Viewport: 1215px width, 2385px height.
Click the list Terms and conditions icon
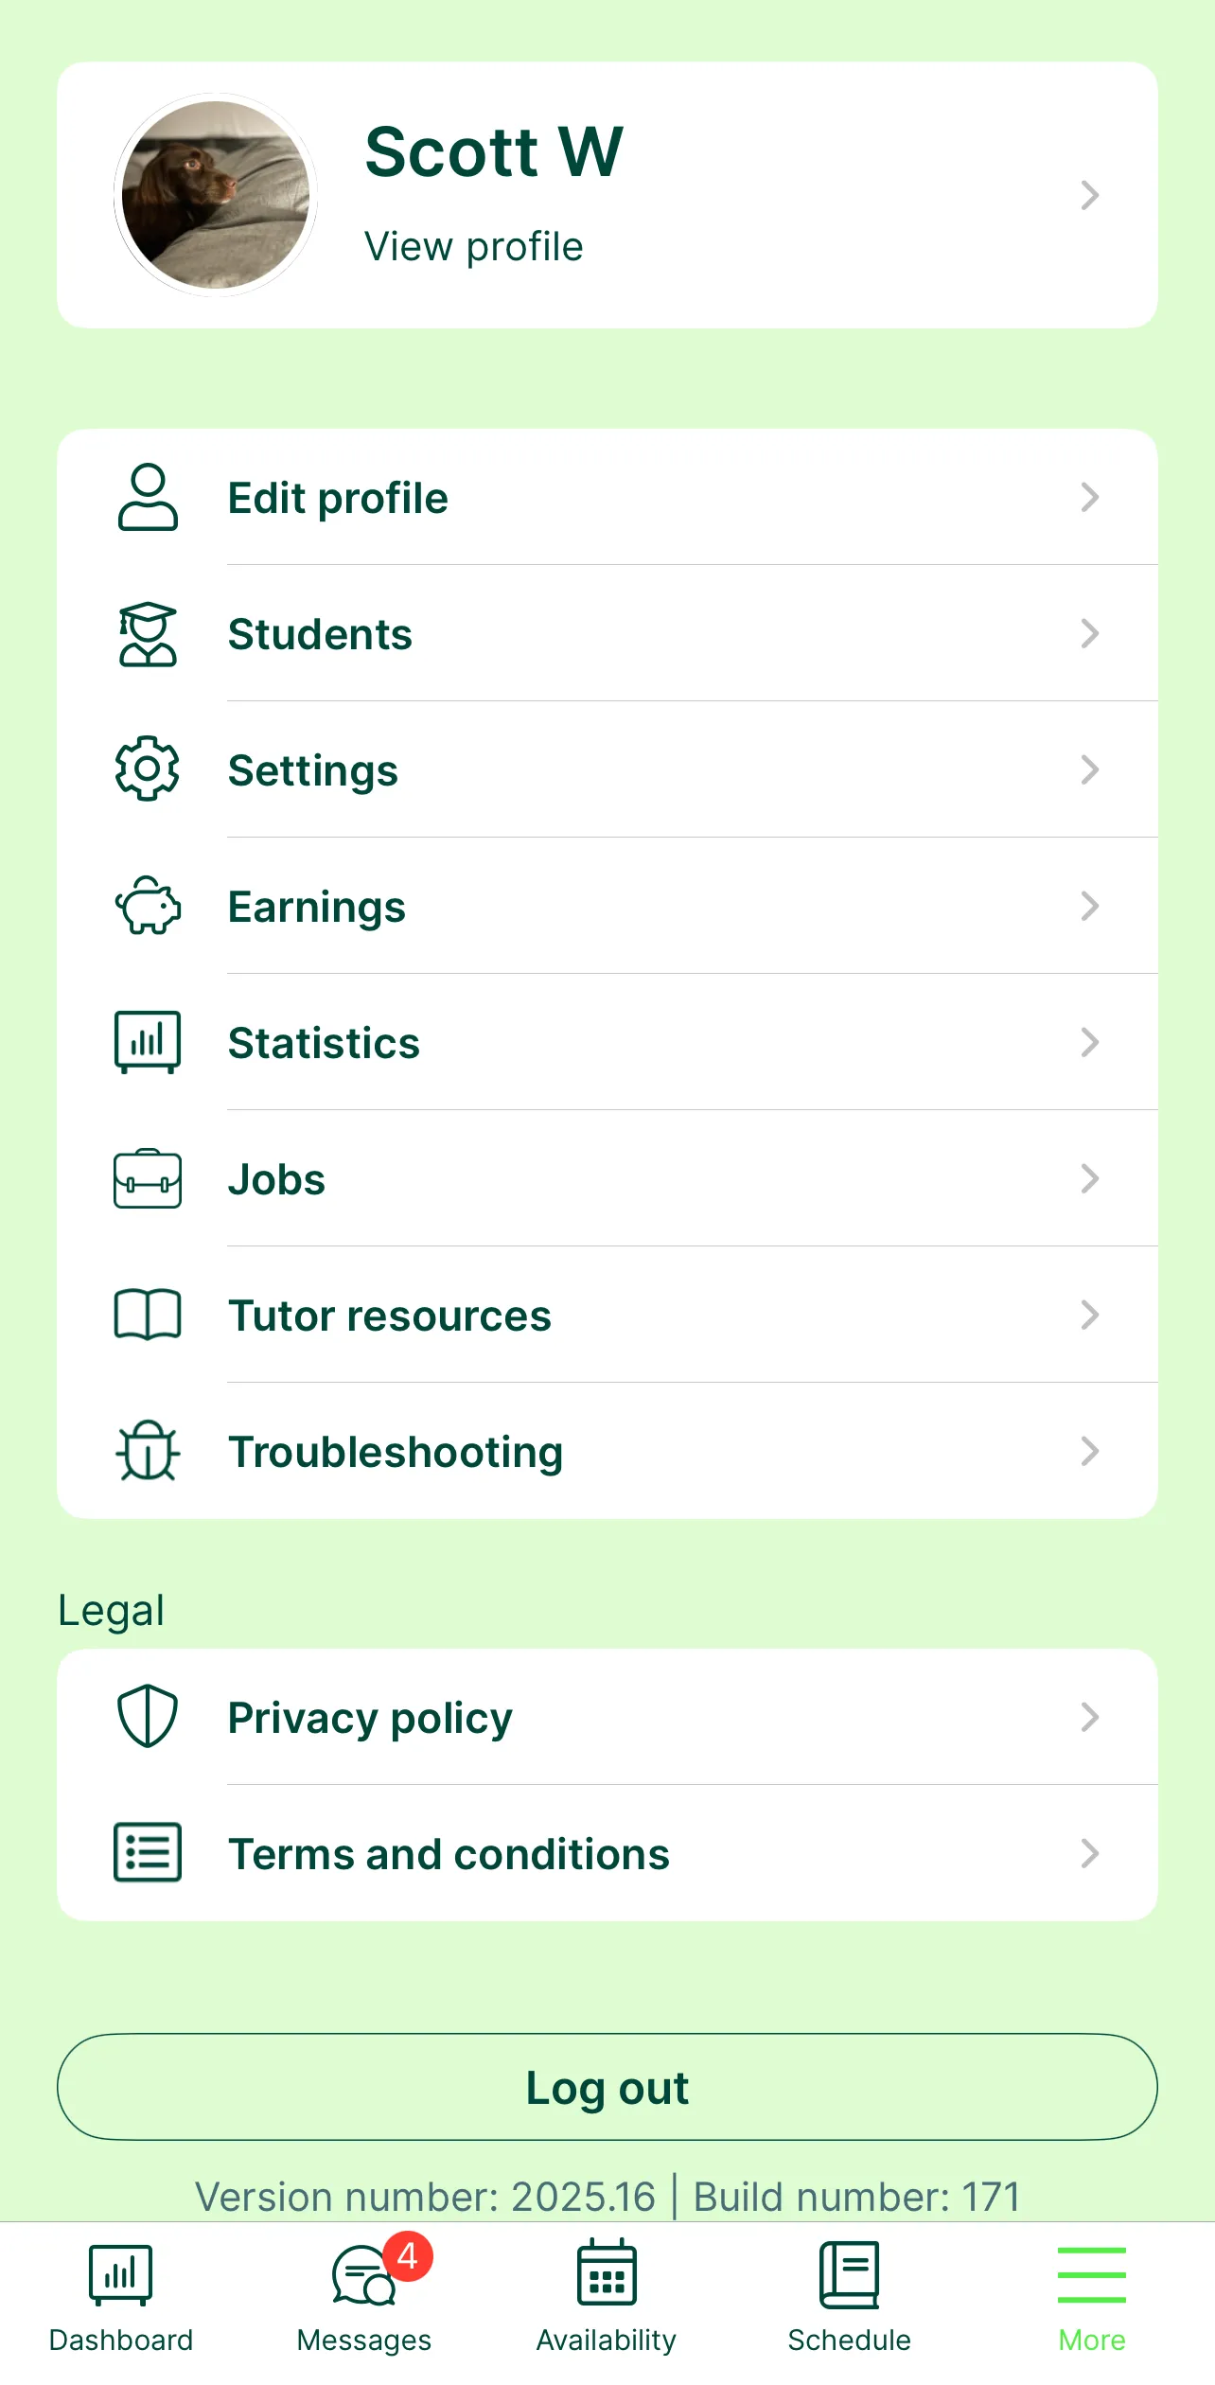coord(148,1852)
